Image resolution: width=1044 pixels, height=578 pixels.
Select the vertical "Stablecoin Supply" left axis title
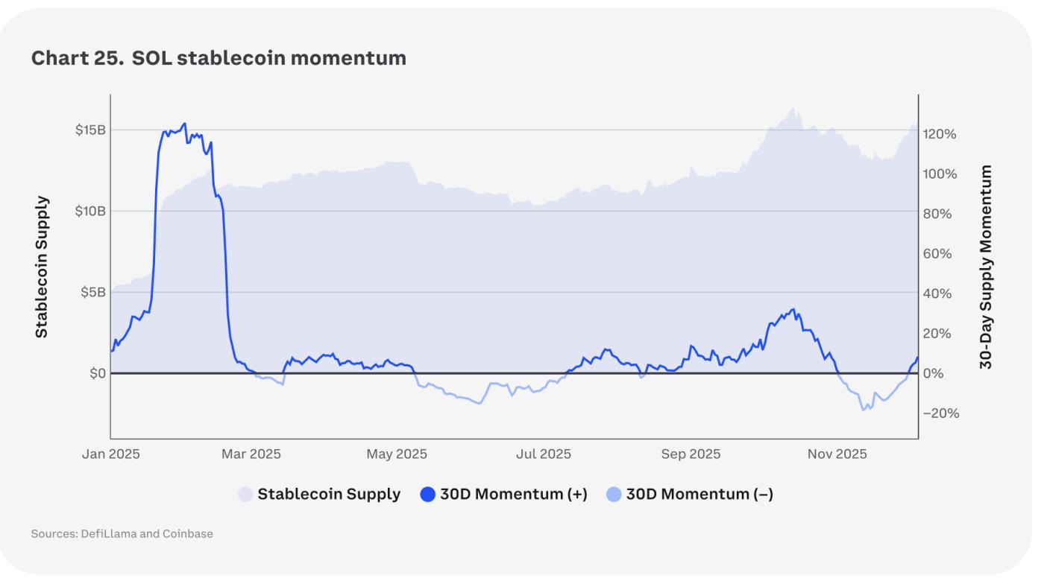[x=42, y=267]
